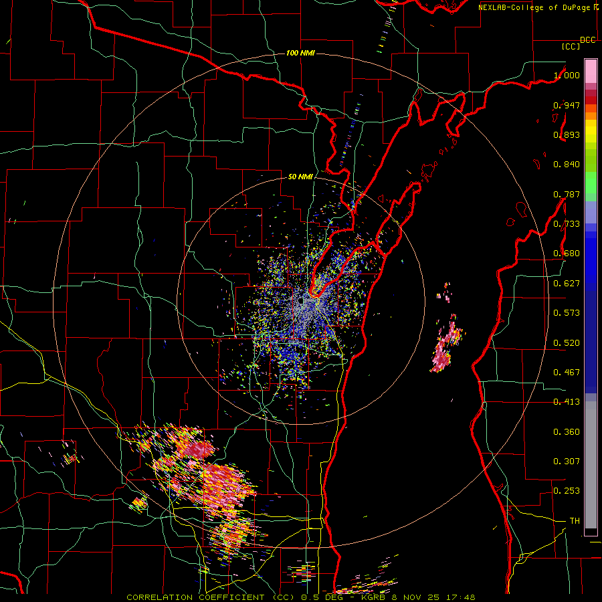The width and height of the screenshot is (602, 602).
Task: Pick the bright green color bar segment
Action: (591, 183)
